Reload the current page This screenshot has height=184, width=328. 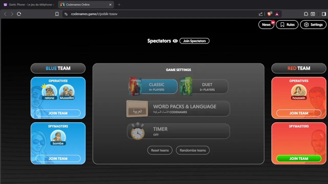tap(19, 14)
